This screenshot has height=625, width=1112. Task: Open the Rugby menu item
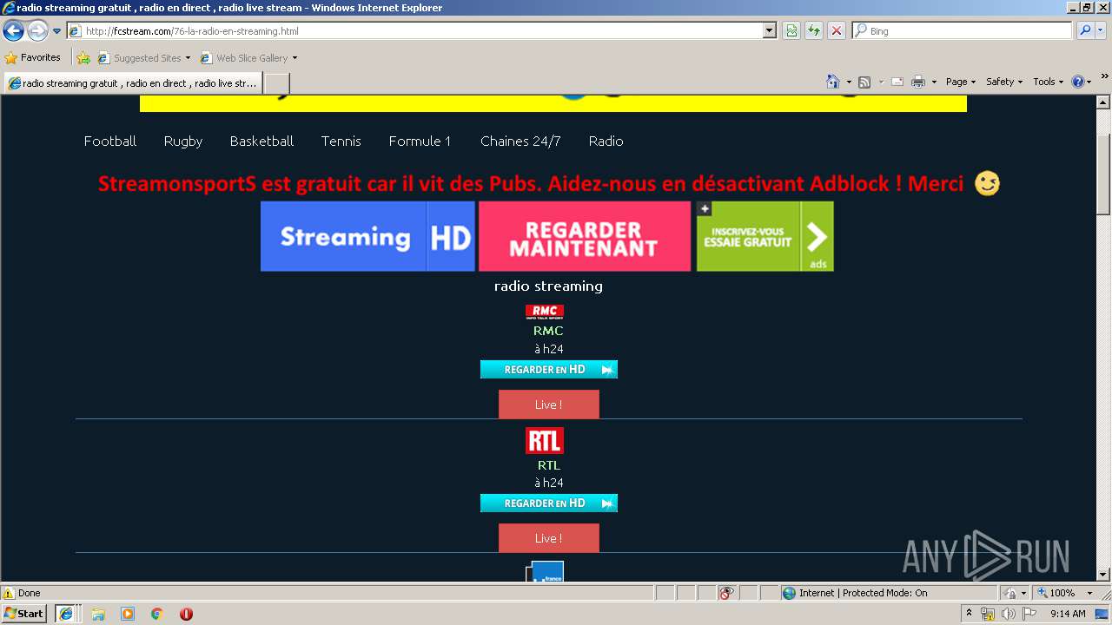tap(183, 141)
